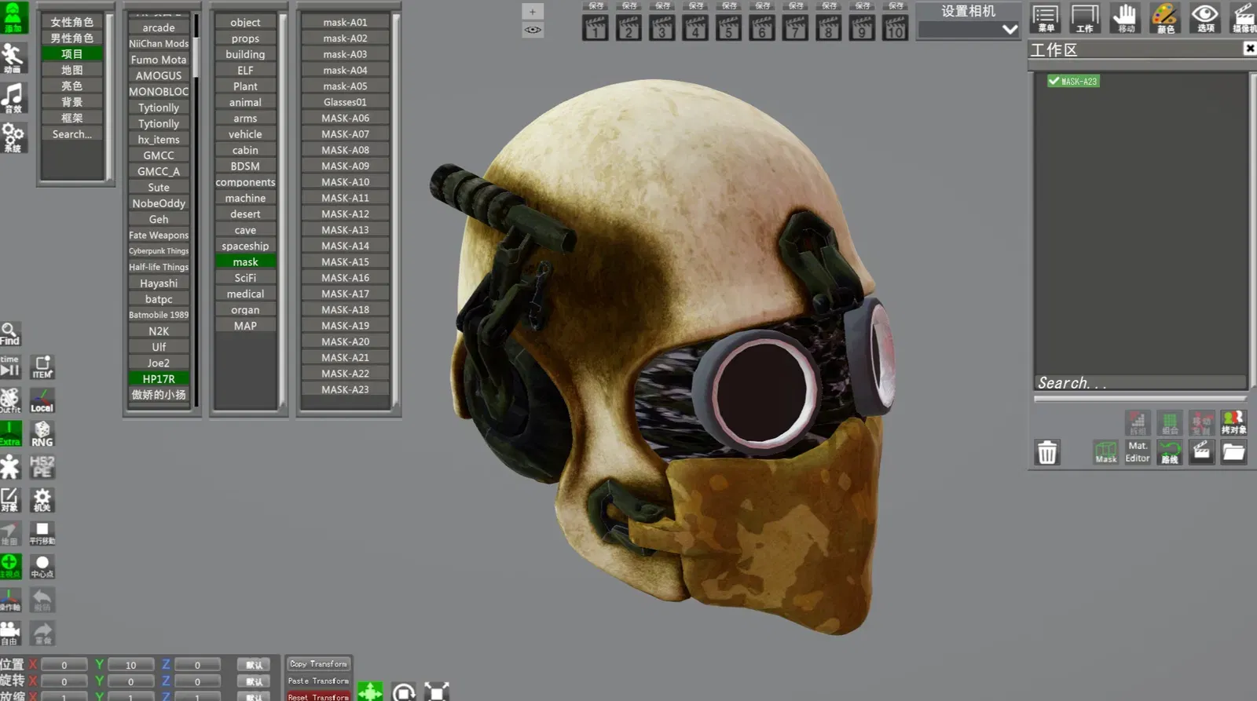The image size is (1257, 701).
Task: Choose the Glasses01 list entry
Action: click(345, 102)
